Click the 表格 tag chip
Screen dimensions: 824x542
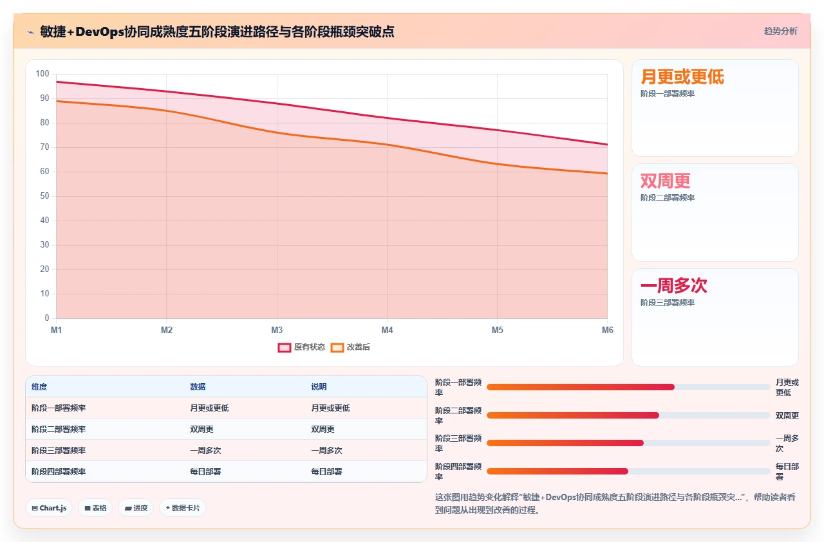tap(95, 508)
